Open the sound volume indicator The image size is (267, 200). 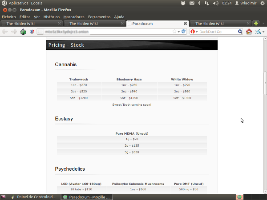215,3
